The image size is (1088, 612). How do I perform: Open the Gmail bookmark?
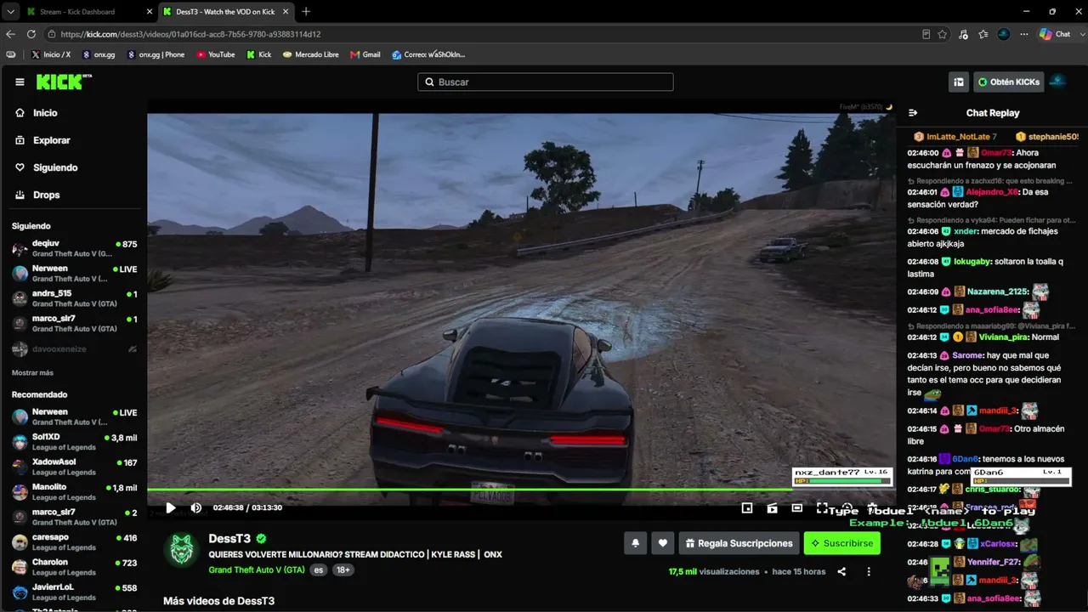coord(365,54)
